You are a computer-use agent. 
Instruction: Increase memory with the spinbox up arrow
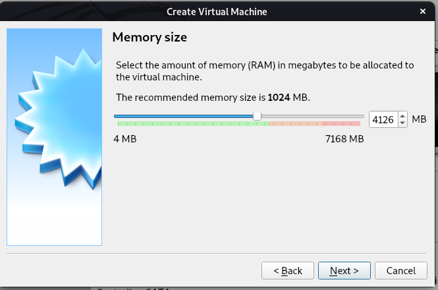[402, 116]
